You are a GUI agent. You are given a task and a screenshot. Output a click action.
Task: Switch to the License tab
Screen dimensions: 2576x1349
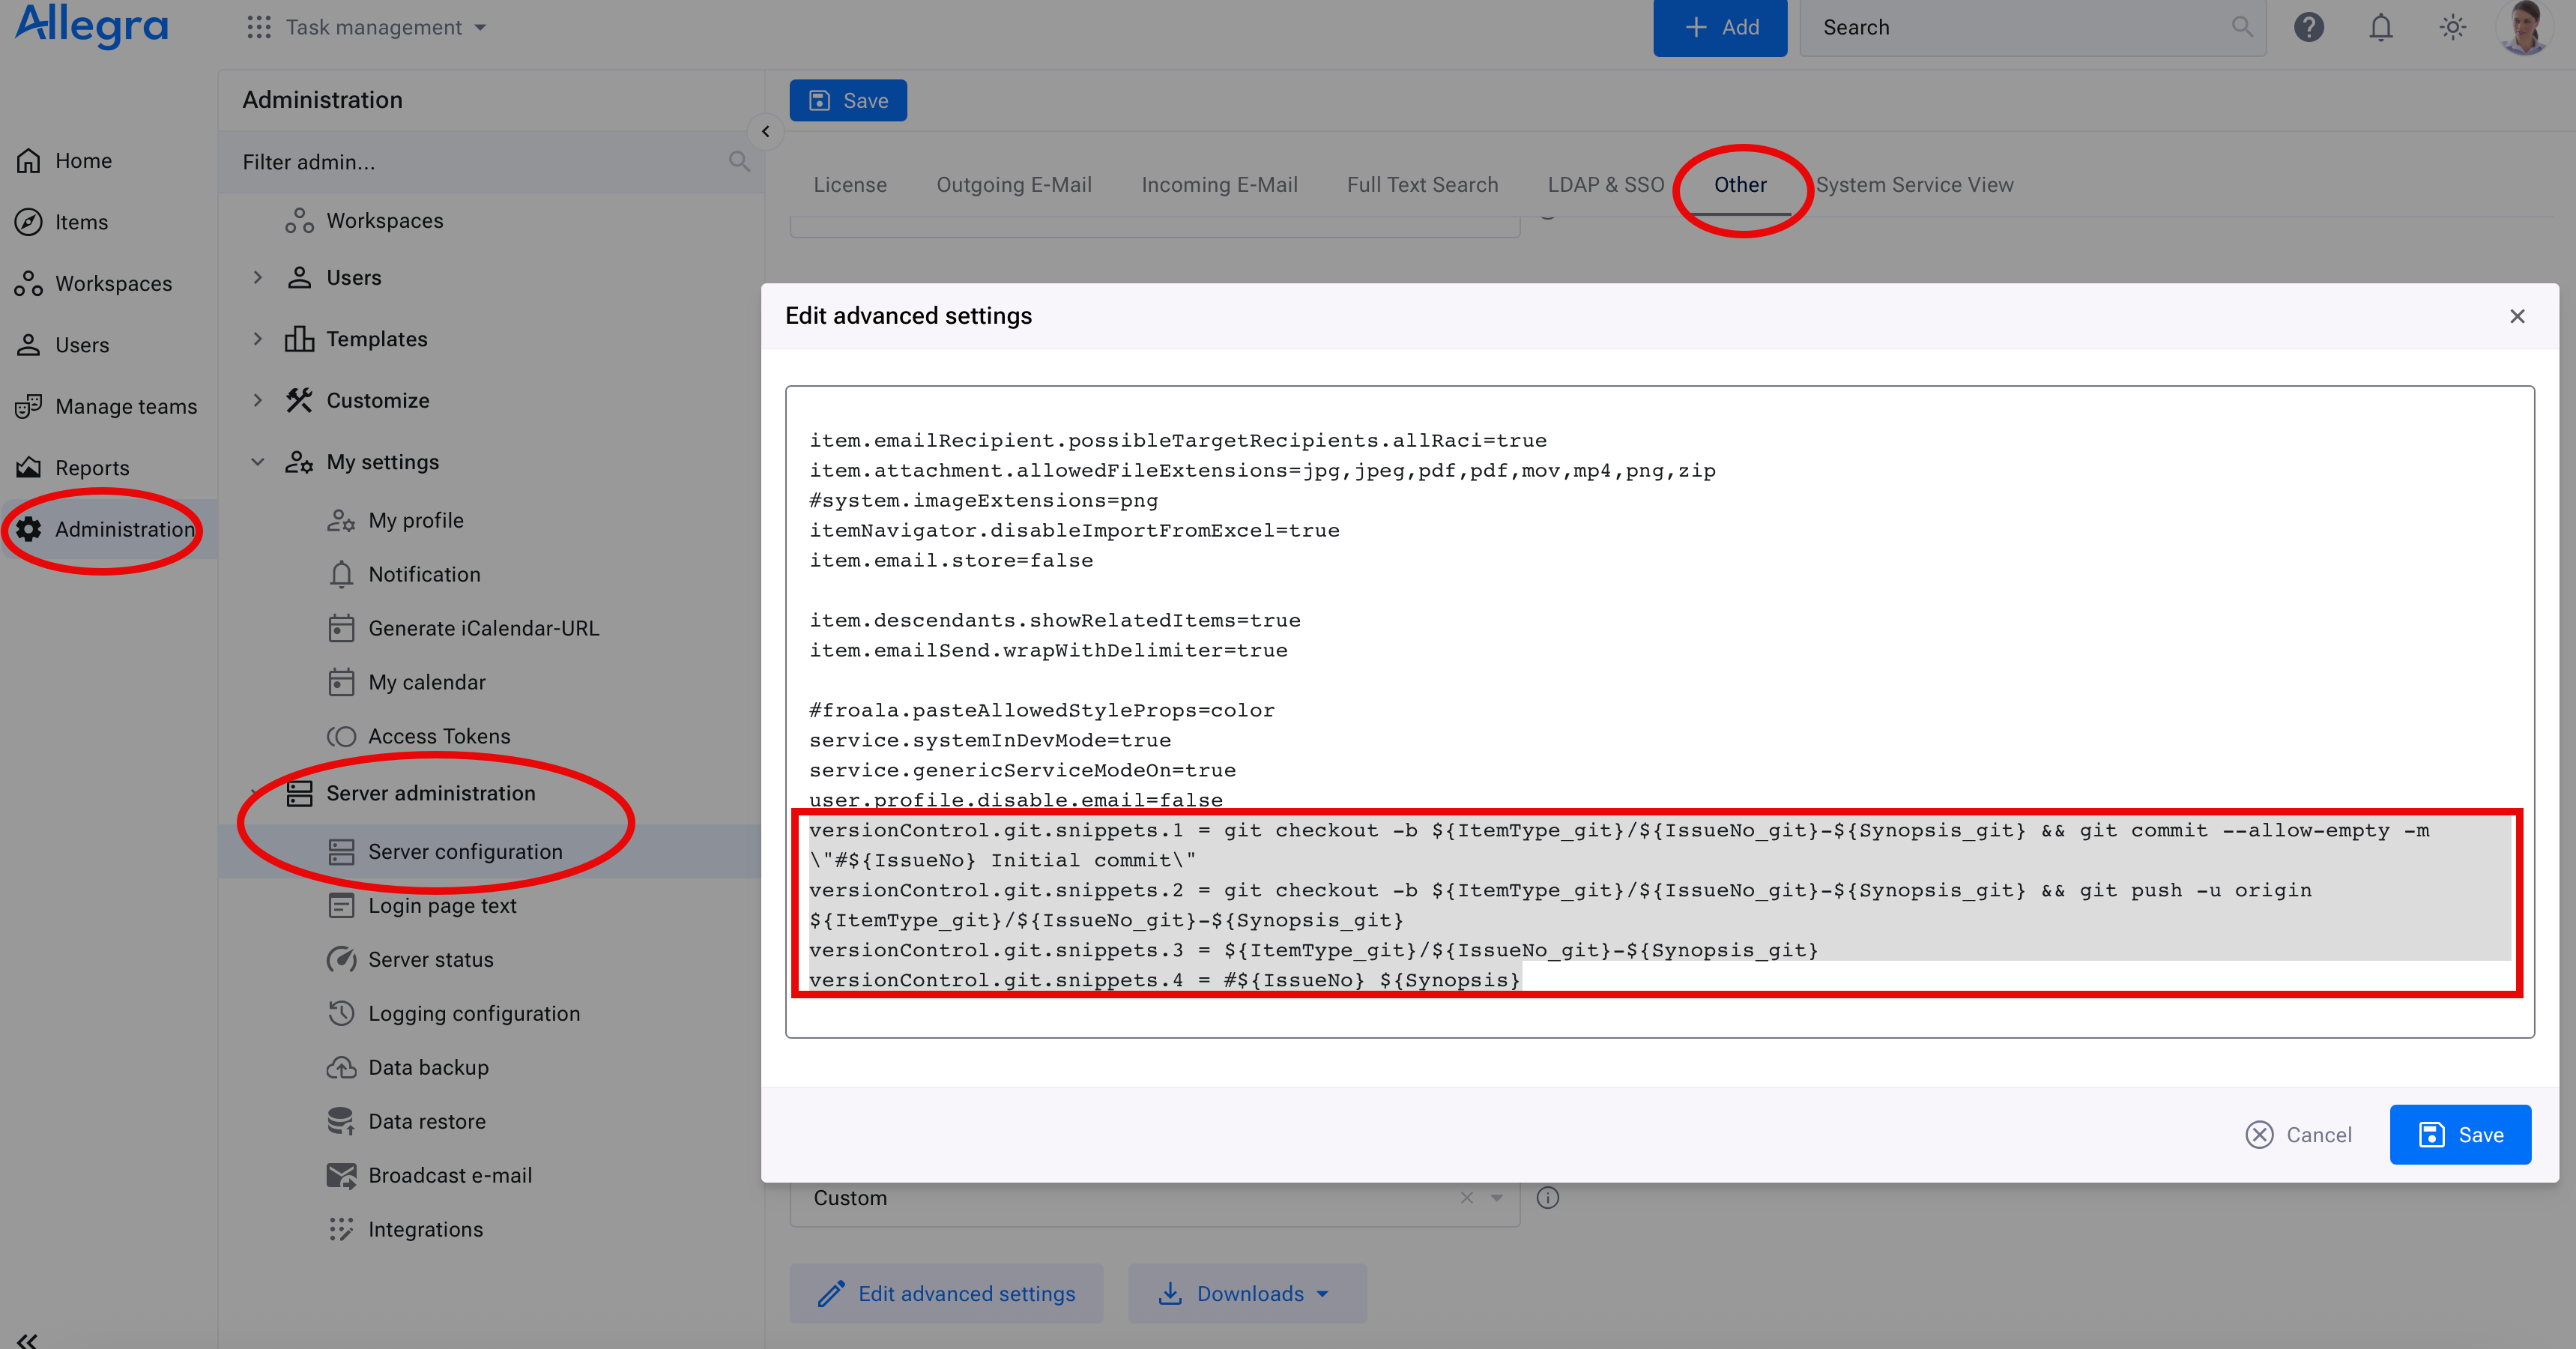click(850, 184)
